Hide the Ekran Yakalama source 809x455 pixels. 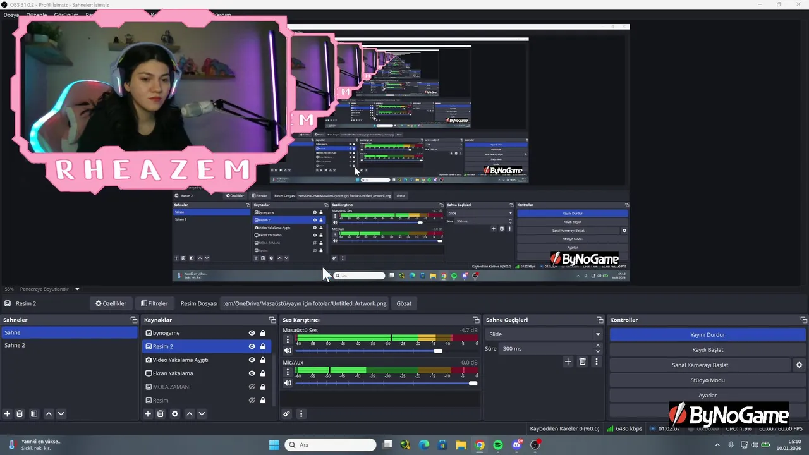point(252,373)
